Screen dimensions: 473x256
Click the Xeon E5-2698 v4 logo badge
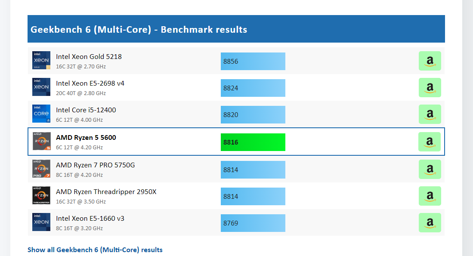(41, 87)
